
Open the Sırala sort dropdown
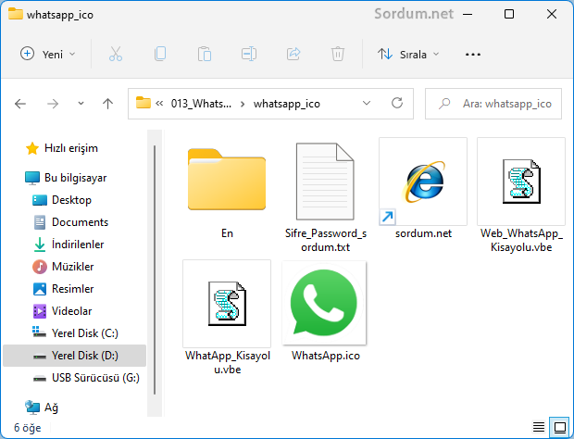(408, 55)
